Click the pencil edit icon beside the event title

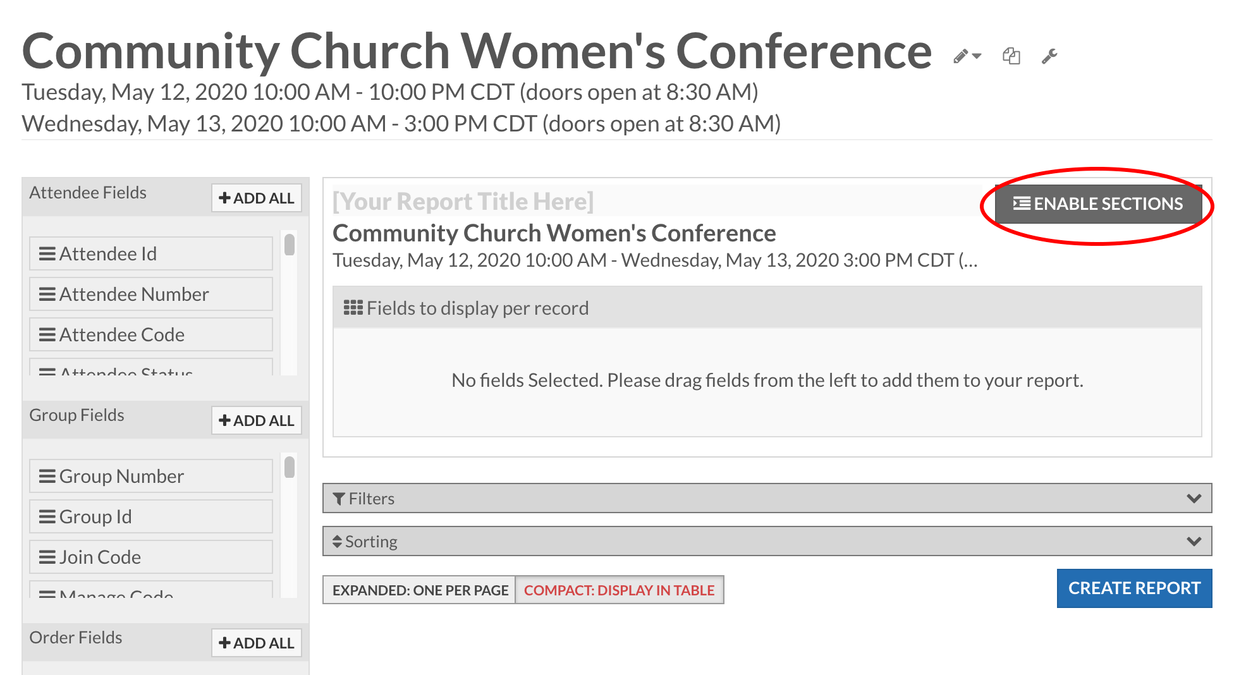961,56
